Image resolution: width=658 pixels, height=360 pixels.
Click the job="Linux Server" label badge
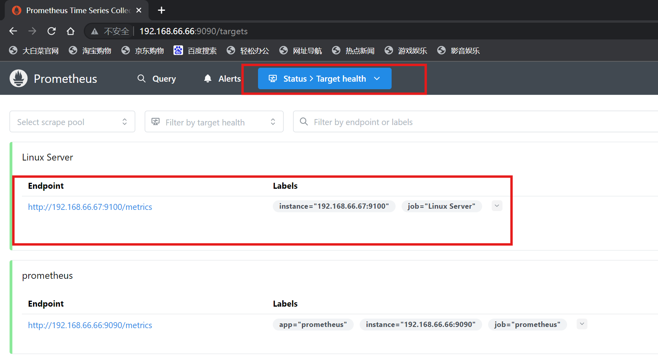[x=441, y=206]
